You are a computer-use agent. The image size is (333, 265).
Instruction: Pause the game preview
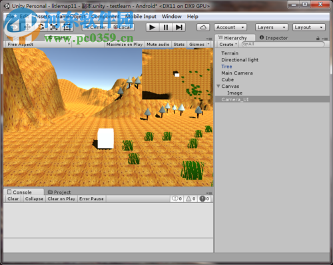(166, 27)
